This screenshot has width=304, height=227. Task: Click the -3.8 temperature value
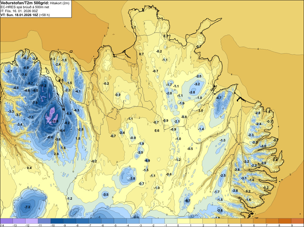coord(132,178)
